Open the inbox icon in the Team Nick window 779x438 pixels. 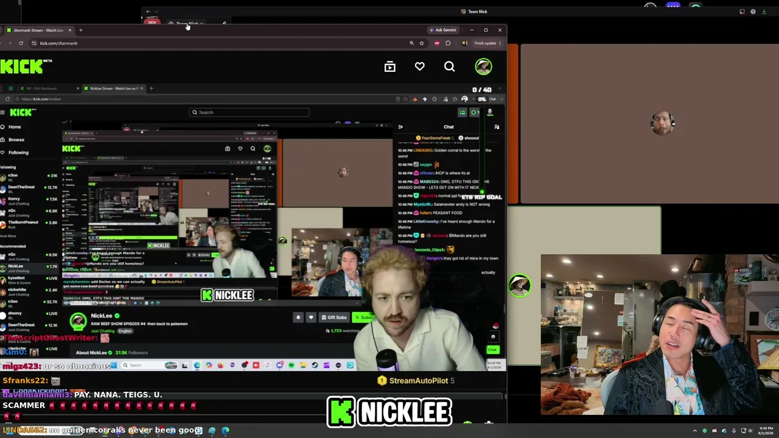tap(742, 12)
